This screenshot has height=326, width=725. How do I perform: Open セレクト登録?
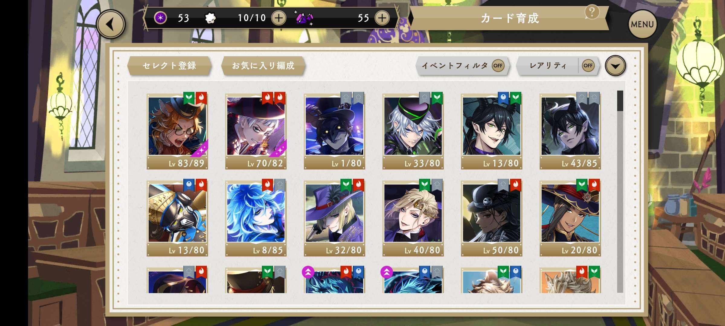pos(169,66)
